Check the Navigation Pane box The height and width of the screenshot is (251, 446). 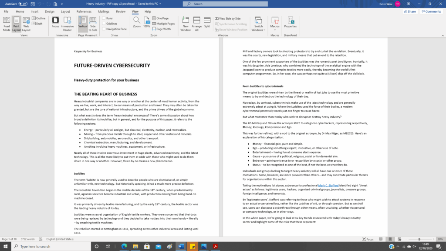104,29
